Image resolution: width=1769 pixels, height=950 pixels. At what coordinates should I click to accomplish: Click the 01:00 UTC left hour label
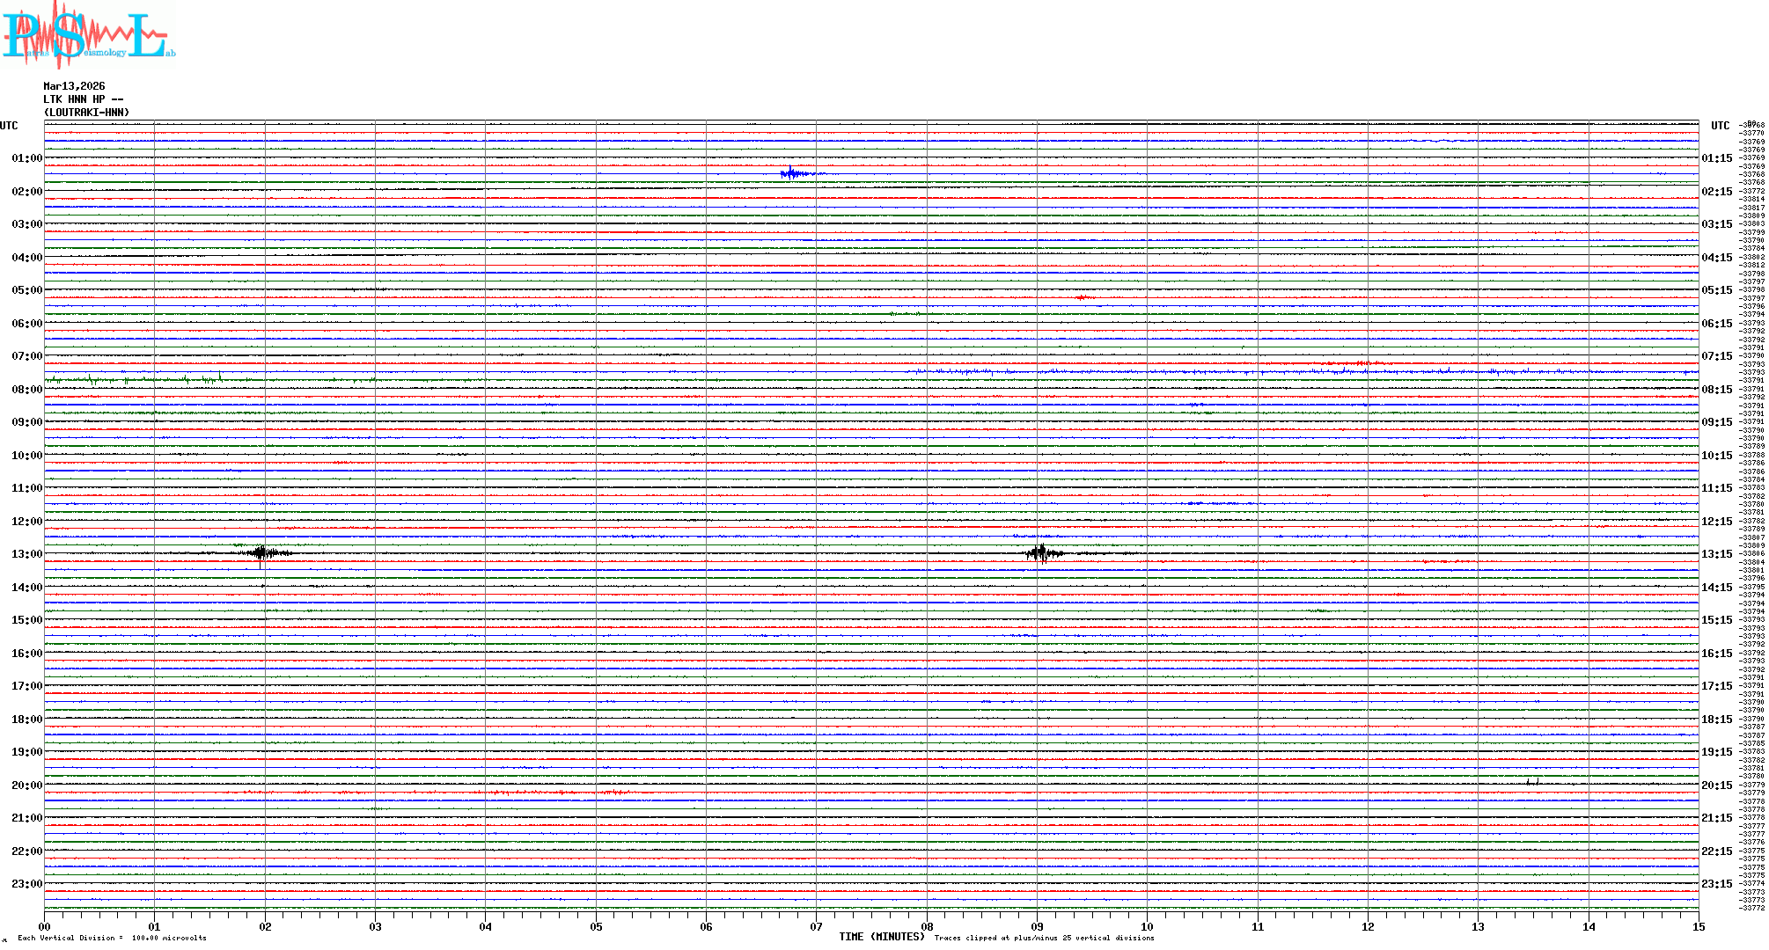26,158
